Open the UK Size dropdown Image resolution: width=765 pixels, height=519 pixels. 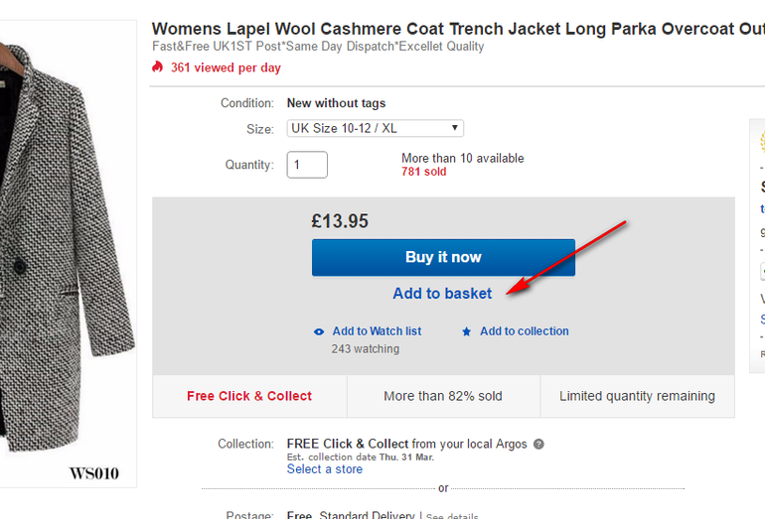[x=376, y=128]
